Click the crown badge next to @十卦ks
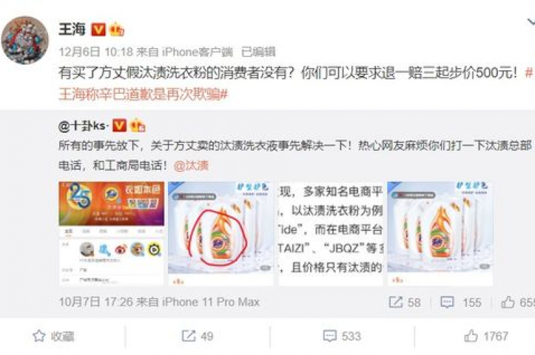Viewport: 535px width, 355px height. pos(138,125)
